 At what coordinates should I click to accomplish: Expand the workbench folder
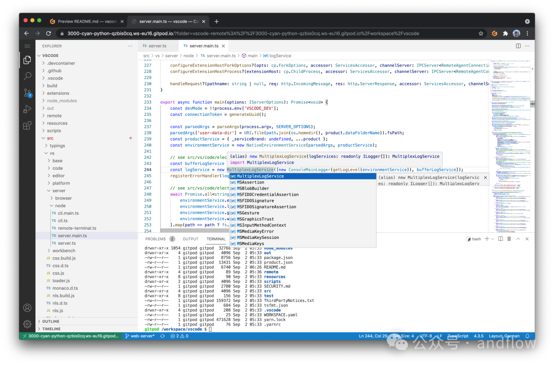[87, 251]
